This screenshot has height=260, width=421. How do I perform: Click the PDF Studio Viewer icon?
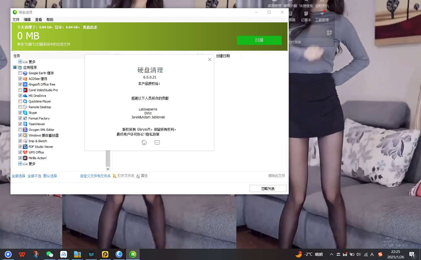pyautogui.click(x=25, y=147)
